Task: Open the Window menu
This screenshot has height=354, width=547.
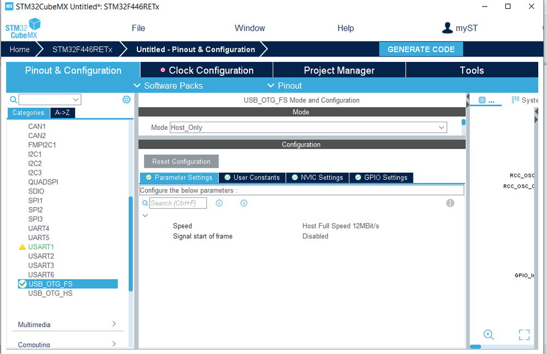Action: tap(250, 28)
